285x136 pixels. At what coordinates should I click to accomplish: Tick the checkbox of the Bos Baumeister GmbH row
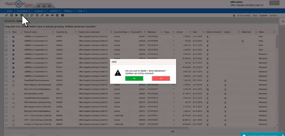click(x=6, y=94)
